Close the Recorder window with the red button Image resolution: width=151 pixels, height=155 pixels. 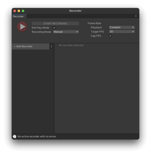click(x=15, y=11)
